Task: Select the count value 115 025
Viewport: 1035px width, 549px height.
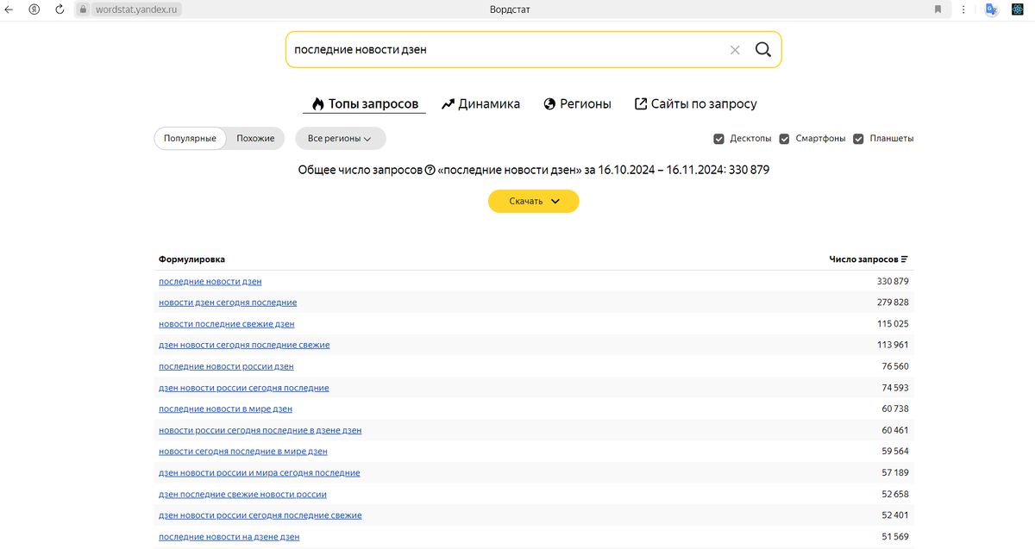Action: [893, 324]
